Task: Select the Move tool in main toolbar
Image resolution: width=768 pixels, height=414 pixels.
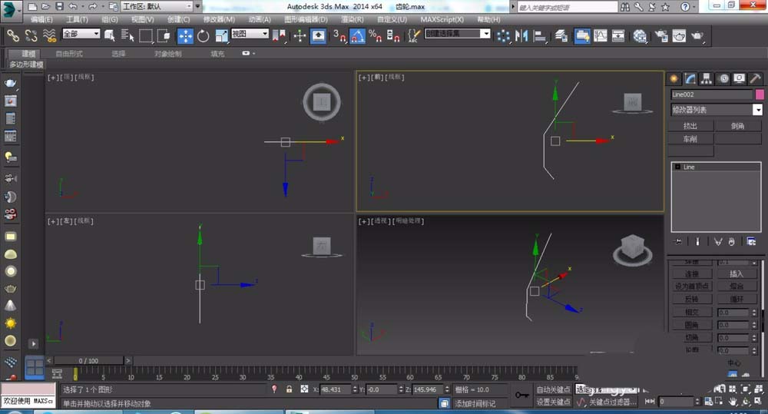Action: pyautogui.click(x=185, y=35)
